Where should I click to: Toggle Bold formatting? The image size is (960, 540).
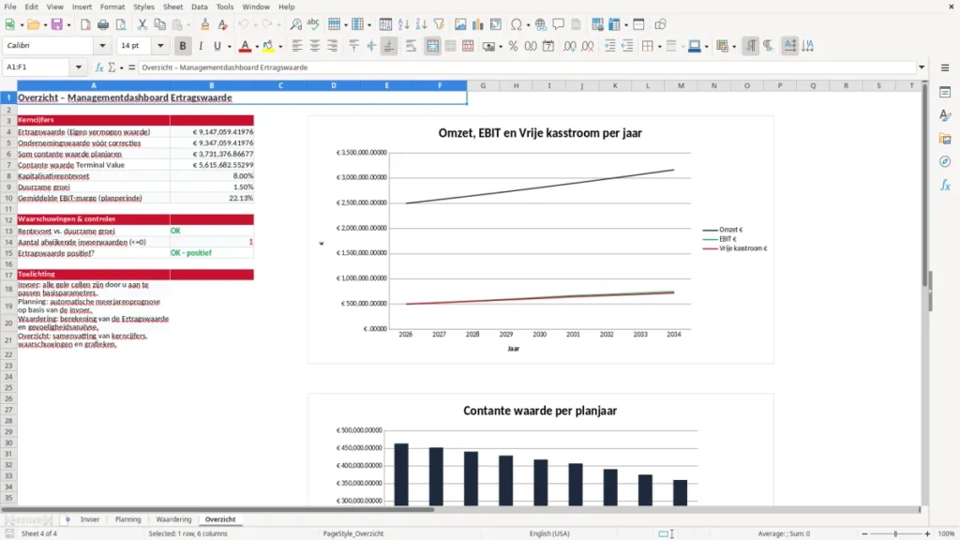[183, 46]
